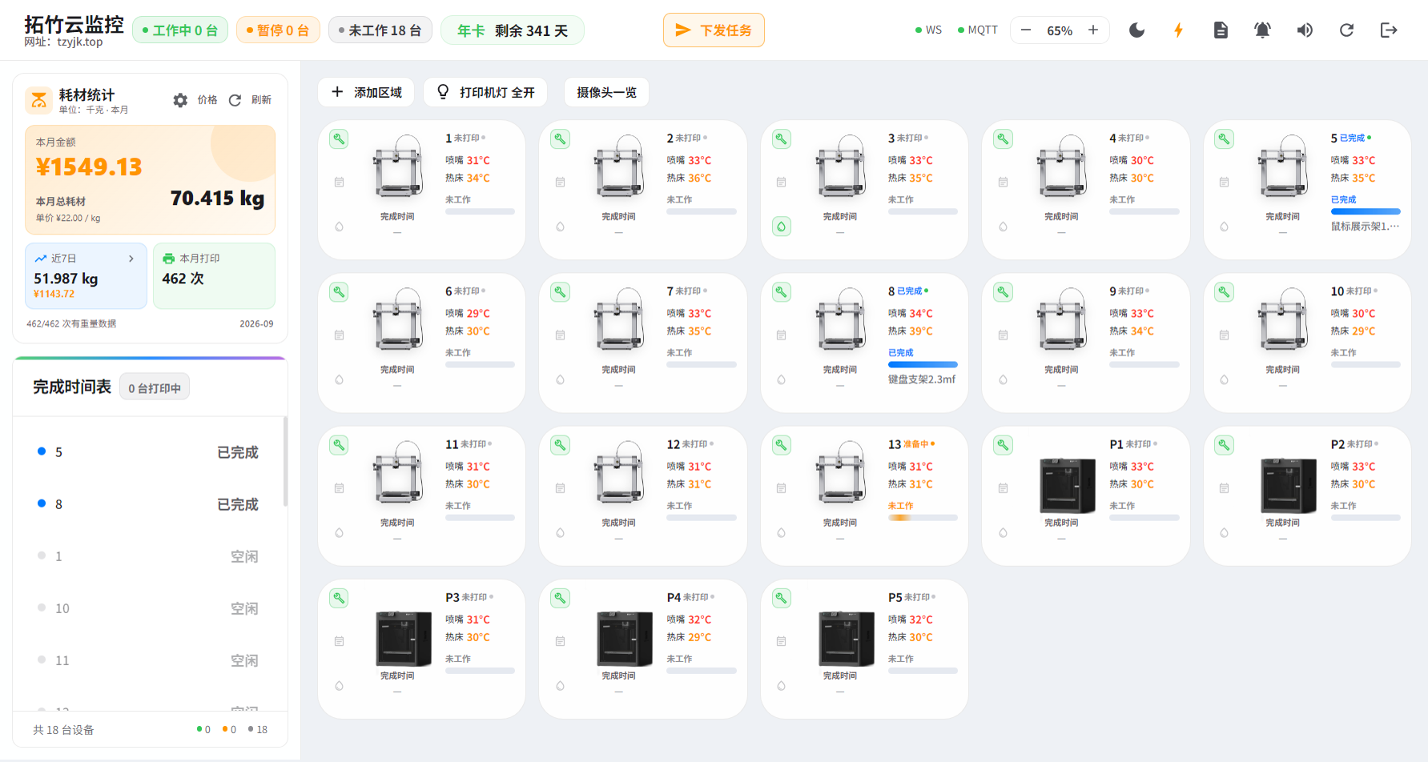Click wrench icon on printer P1 card

(1003, 445)
